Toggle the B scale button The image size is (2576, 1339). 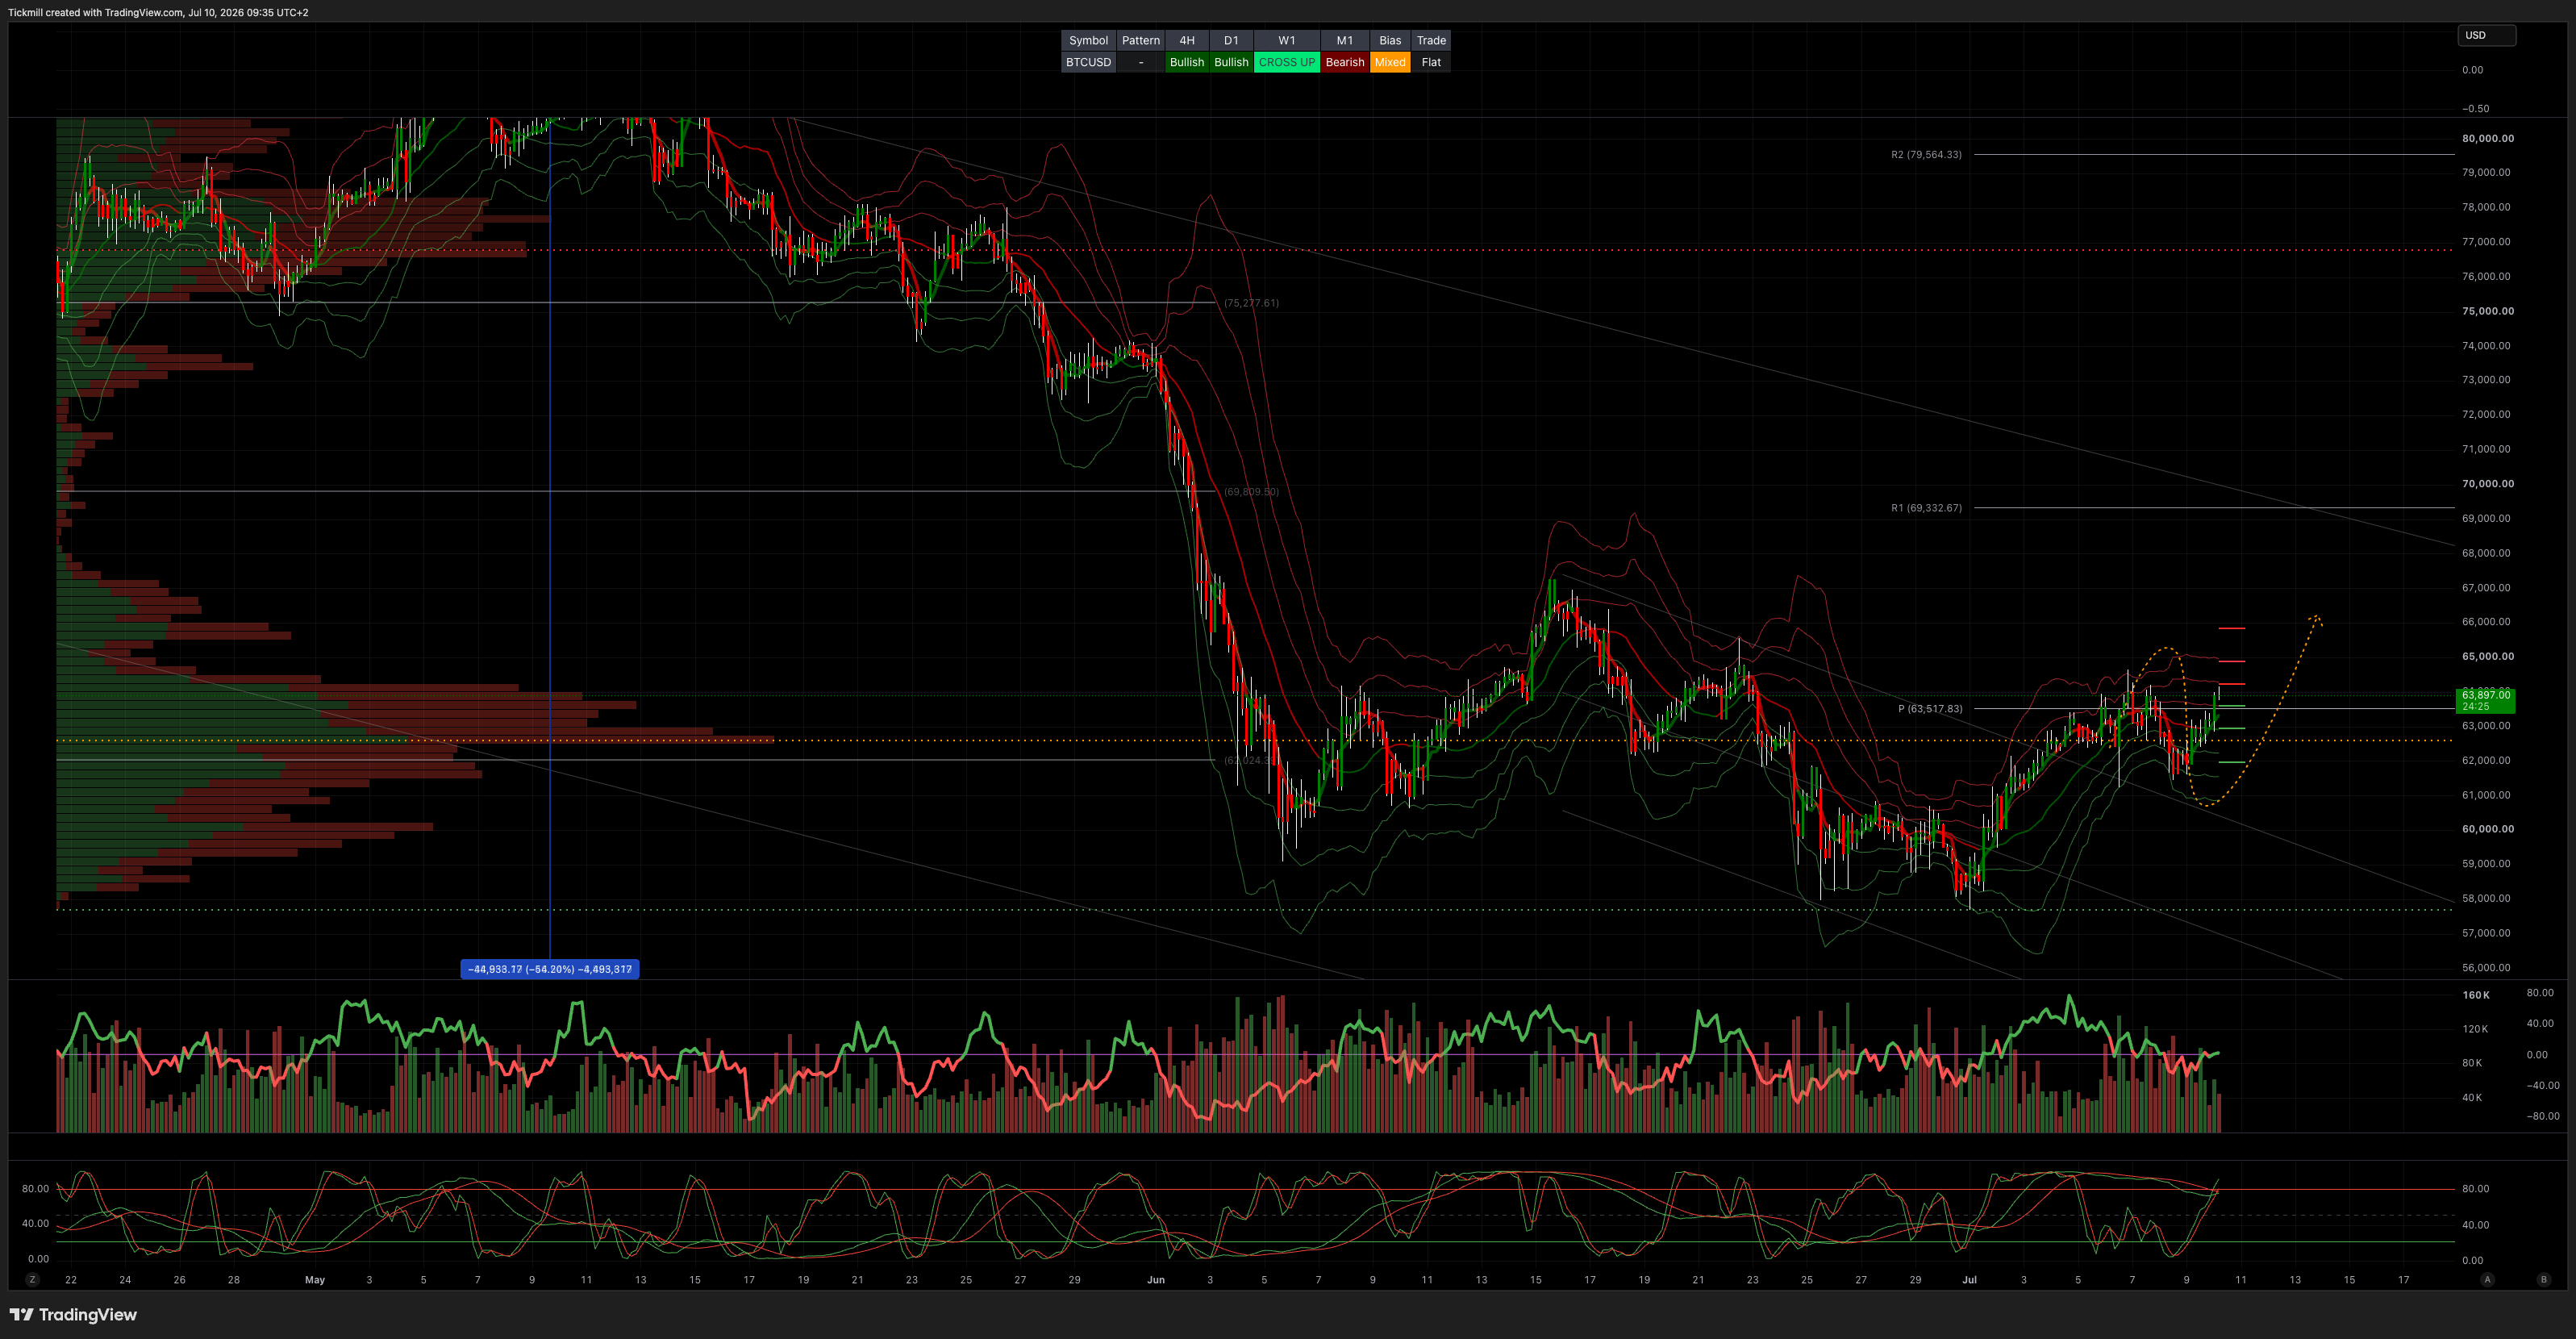pos(2544,1279)
